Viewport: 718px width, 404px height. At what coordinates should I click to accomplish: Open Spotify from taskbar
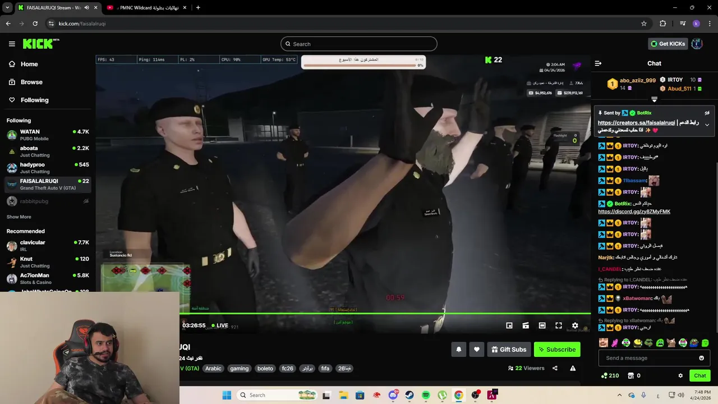(x=426, y=395)
